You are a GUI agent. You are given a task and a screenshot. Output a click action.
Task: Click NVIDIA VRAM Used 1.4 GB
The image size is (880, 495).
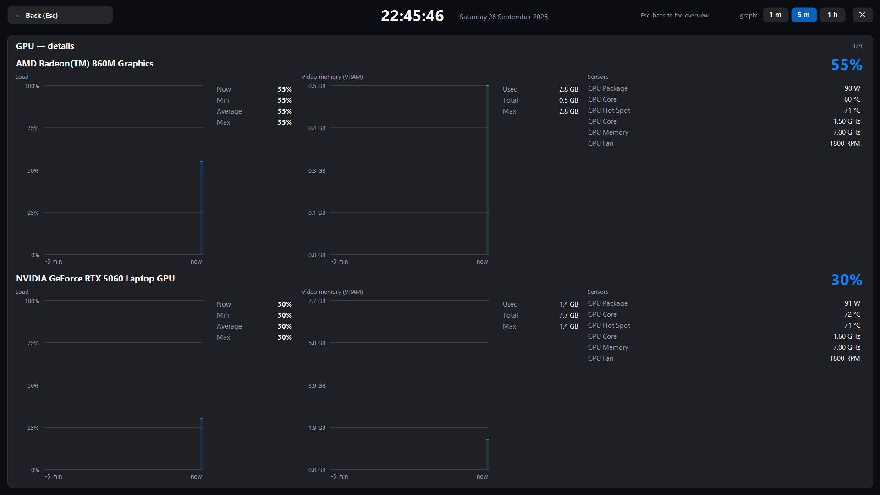(540, 304)
